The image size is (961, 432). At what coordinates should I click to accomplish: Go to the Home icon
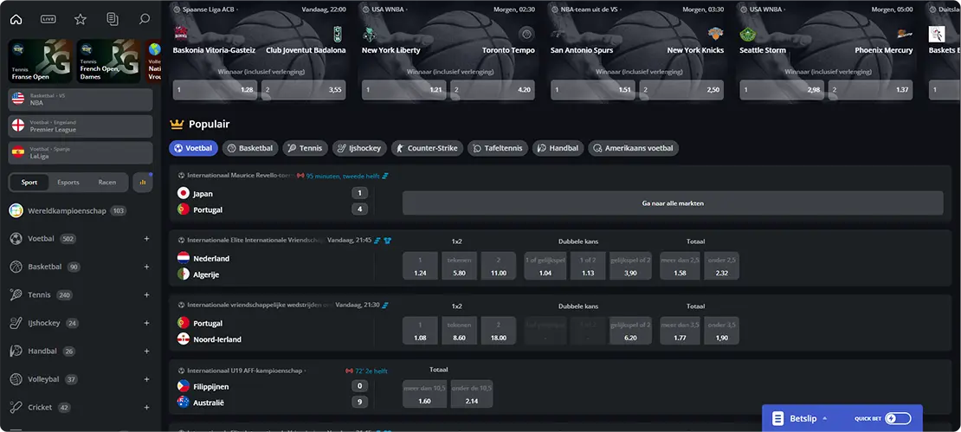point(16,19)
